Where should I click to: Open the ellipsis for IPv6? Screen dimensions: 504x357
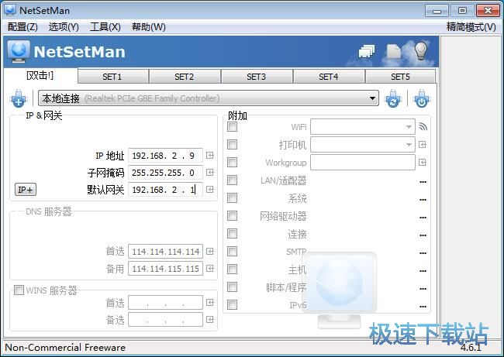[423, 307]
